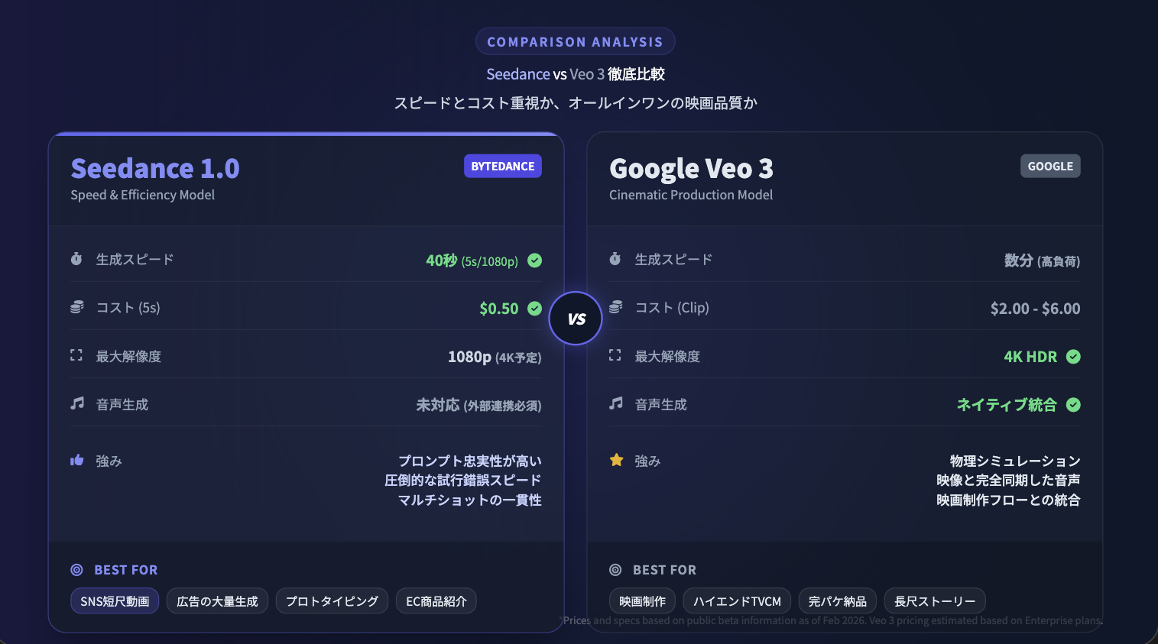
Task: Click the target icon beside Seedance BEST FOR
Action: point(76,570)
